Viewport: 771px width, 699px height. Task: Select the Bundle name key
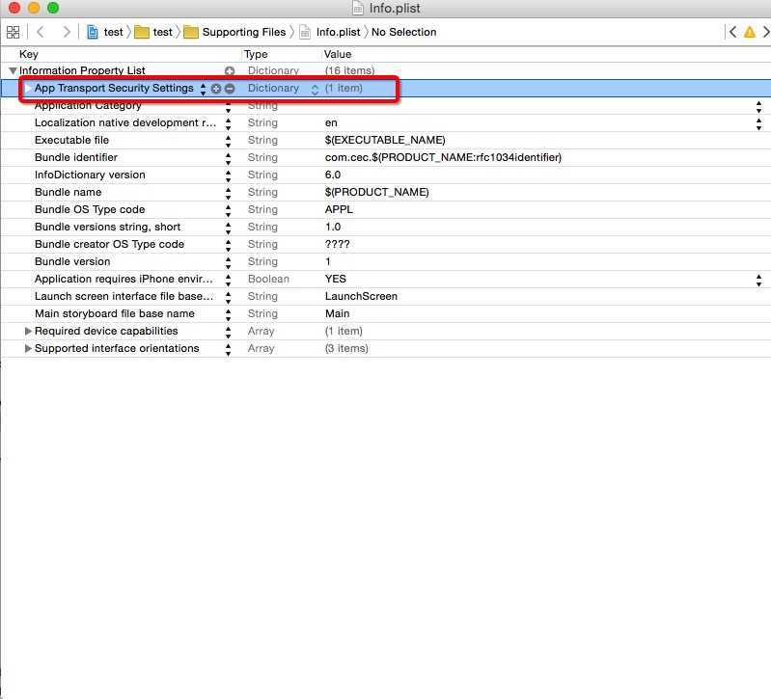coord(68,192)
